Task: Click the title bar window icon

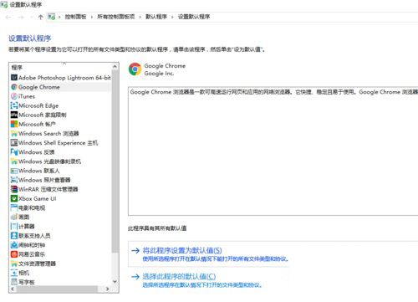Action: (x=4, y=5)
